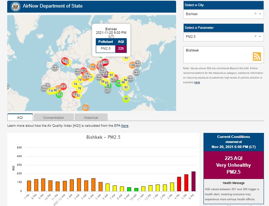
Task: Click the purple 6 PM chart bar
Action: click(x=193, y=181)
